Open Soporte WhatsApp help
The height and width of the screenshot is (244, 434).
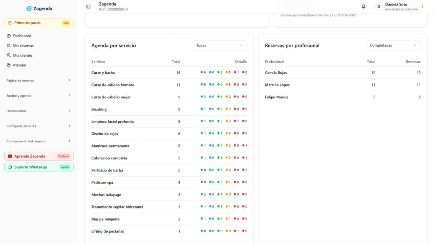(x=39, y=167)
